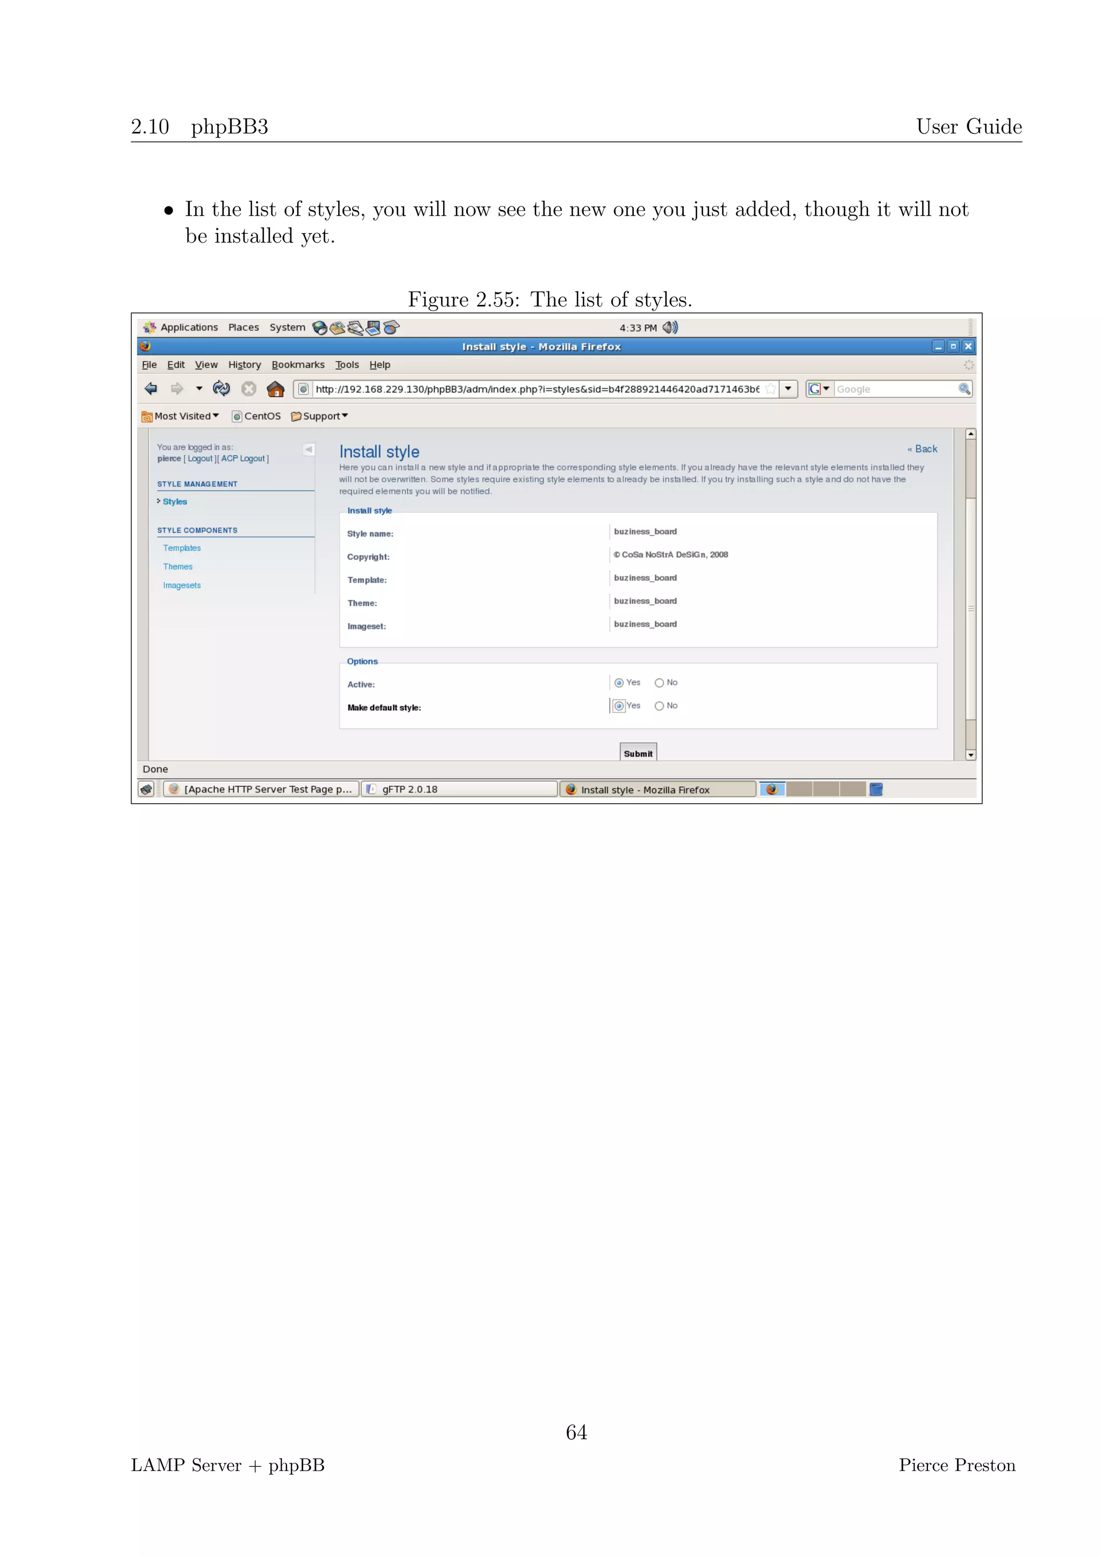Click the page scrollbar down arrow
The width and height of the screenshot is (1101, 1557).
click(x=971, y=755)
